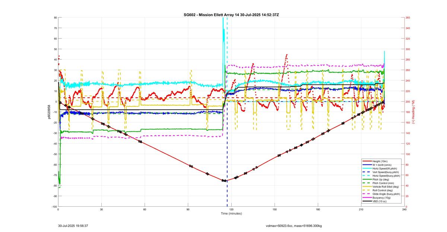
Task: Click left axis tick label '-50'
Action: (55, 154)
